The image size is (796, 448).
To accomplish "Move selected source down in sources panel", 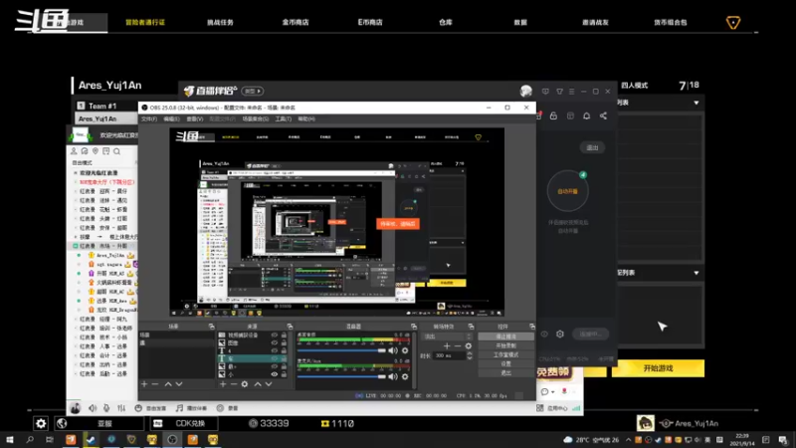I will [269, 384].
